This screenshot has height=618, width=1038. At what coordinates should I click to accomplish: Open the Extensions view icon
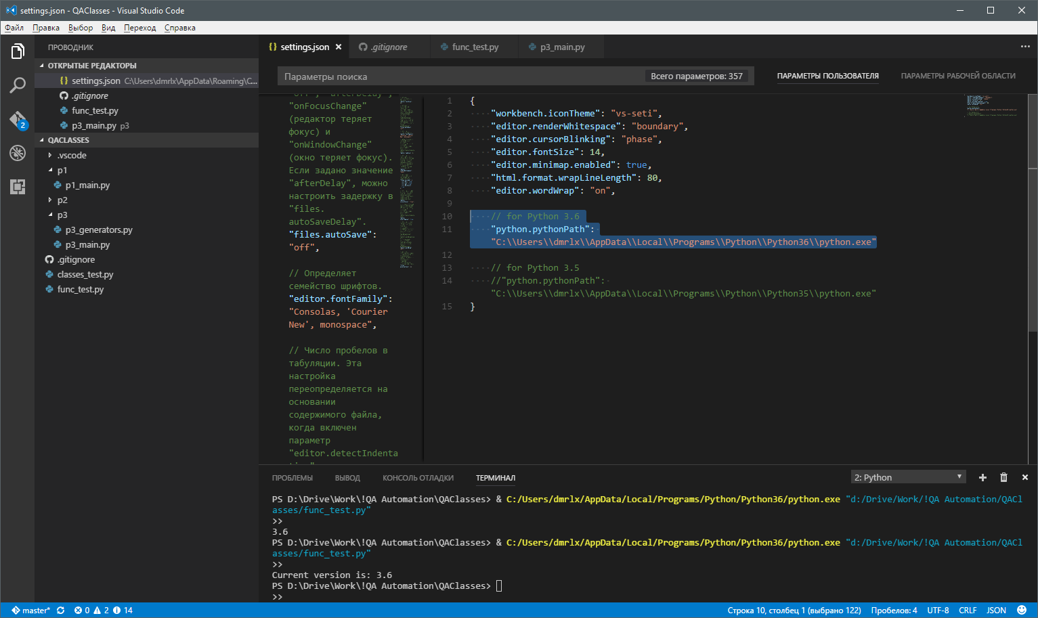18,187
